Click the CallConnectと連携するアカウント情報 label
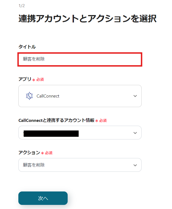Image resolution: width=172 pixels, height=209 pixels. (56, 120)
